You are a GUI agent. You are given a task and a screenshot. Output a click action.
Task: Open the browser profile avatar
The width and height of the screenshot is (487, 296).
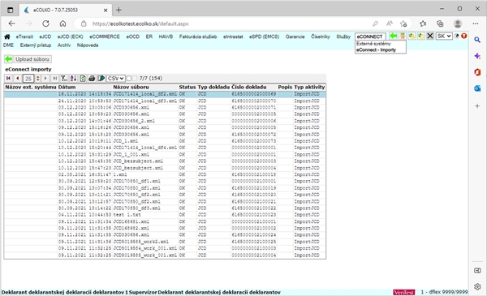coord(458,24)
